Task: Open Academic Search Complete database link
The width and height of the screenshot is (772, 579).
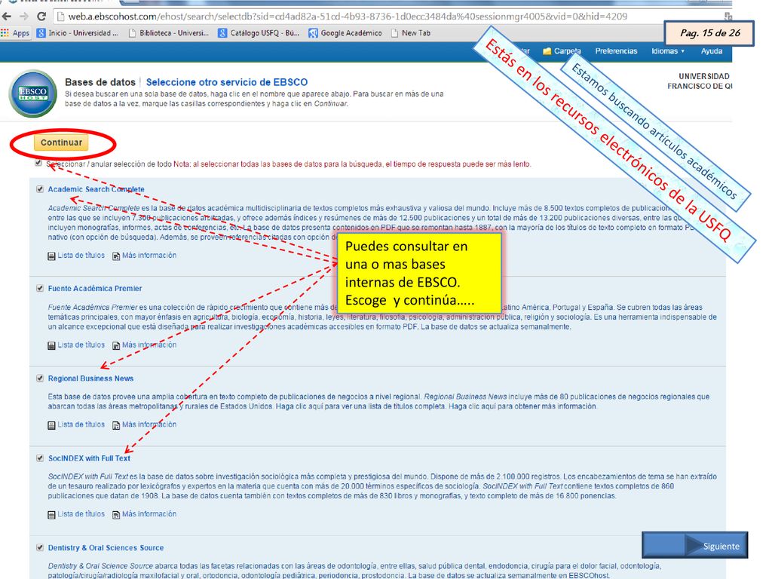Action: (96, 189)
